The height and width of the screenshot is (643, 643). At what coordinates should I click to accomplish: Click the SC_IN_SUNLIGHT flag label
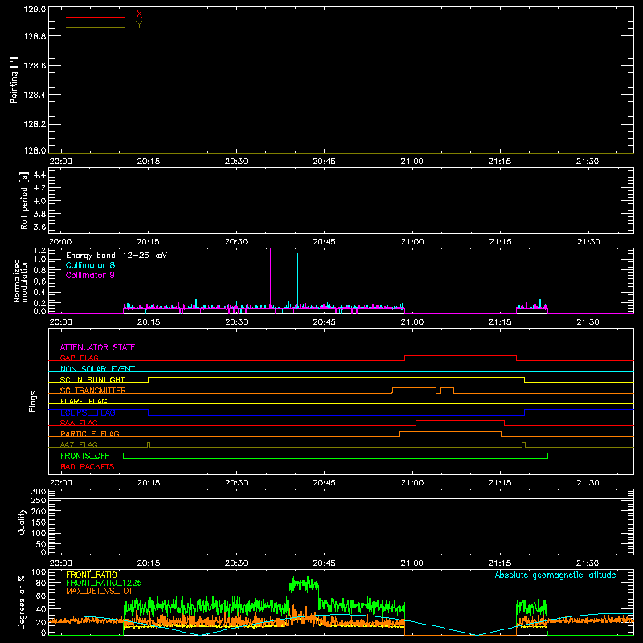[x=92, y=379]
